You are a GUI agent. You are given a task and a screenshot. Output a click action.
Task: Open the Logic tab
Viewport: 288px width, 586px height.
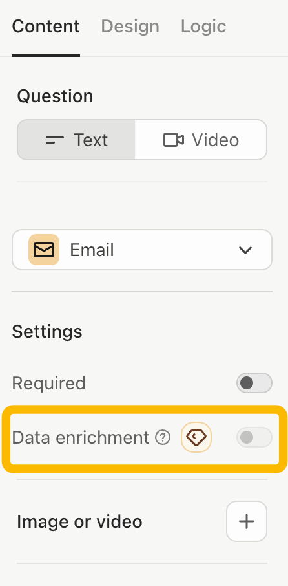point(203,27)
